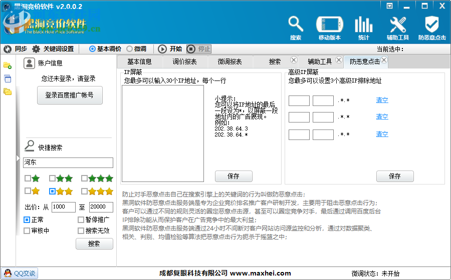The image size is (451, 280).
Task: Click the third 清空 link
Action: 382,134
